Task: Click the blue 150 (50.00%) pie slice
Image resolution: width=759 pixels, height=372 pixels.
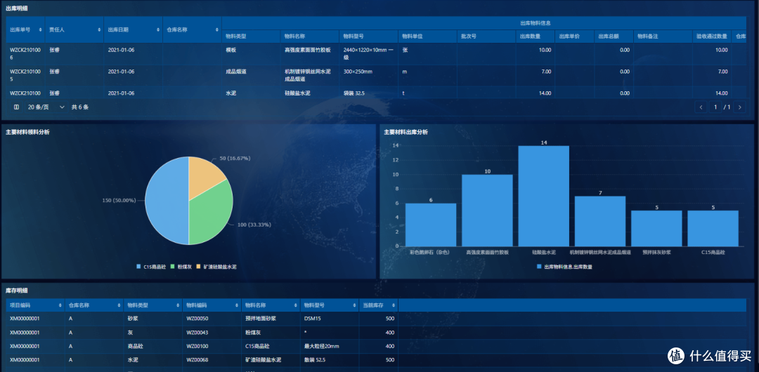Action: (167, 201)
